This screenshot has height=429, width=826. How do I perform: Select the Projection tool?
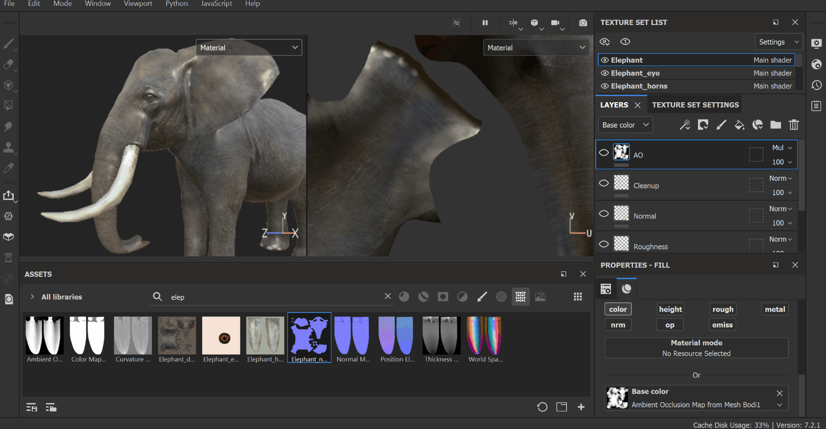[x=8, y=85]
